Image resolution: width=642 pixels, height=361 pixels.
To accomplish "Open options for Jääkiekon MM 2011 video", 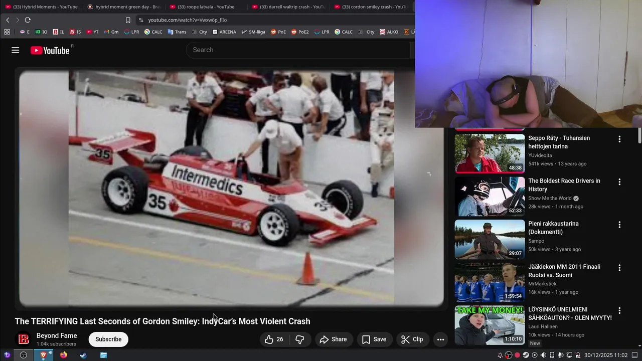I will pyautogui.click(x=619, y=268).
